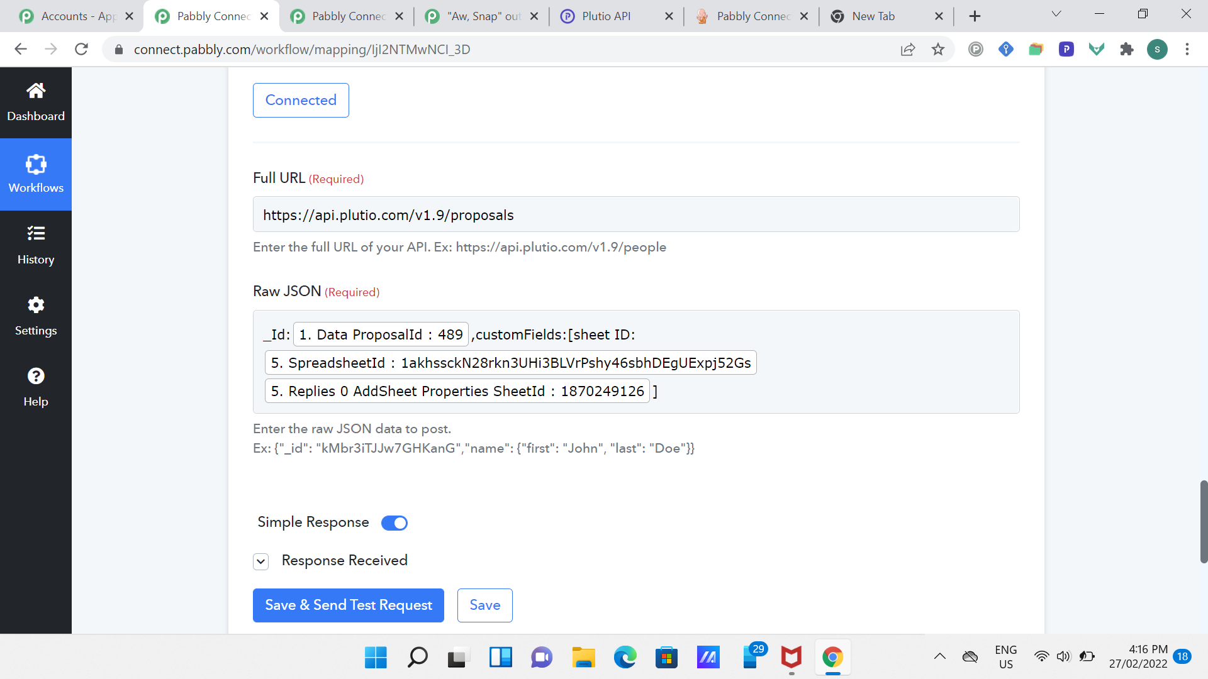The width and height of the screenshot is (1208, 679).
Task: Toggle the Simple Response switch
Action: click(x=394, y=523)
